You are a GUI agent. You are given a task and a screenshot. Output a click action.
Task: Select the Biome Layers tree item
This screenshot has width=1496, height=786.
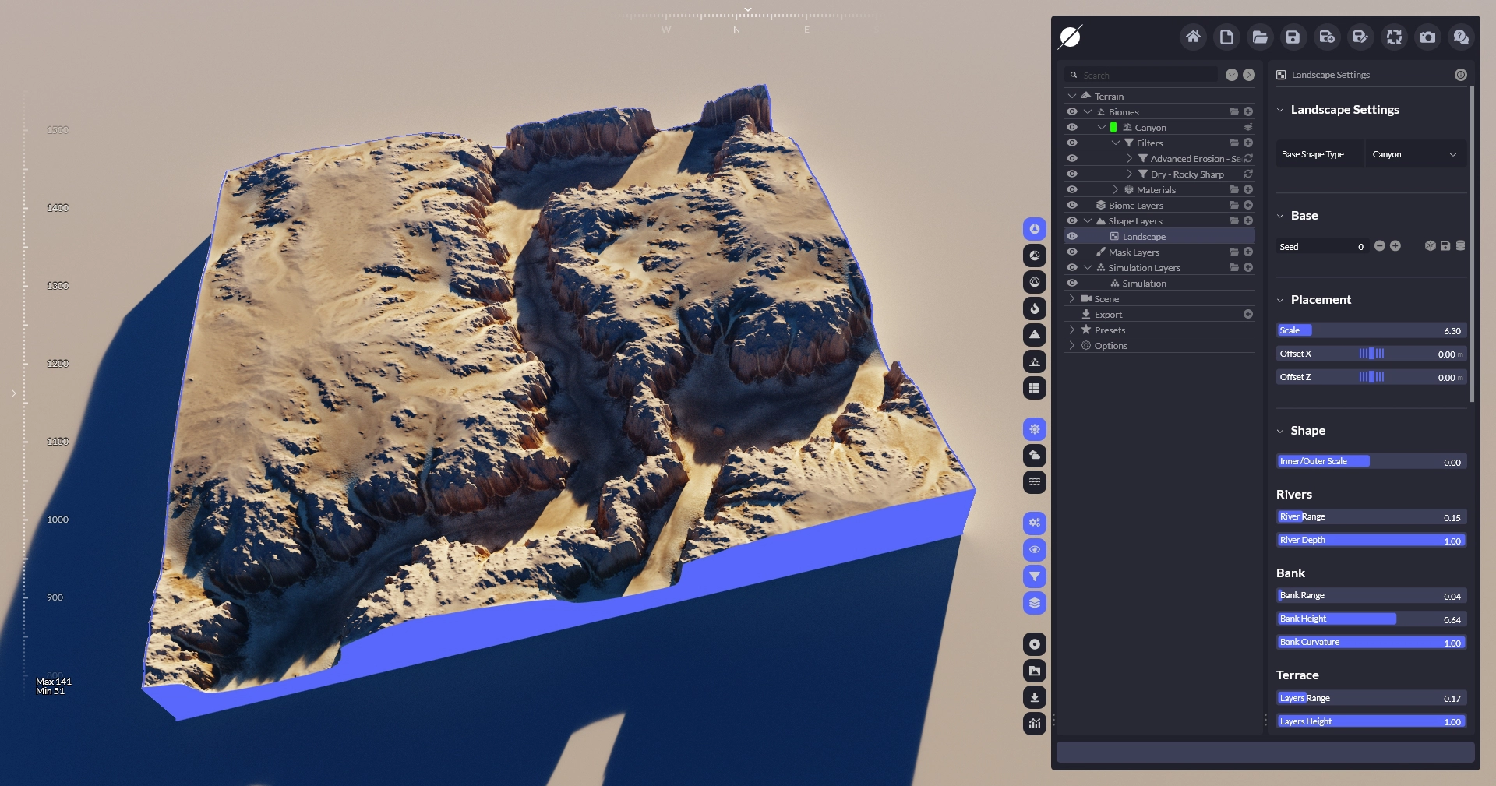point(1135,206)
